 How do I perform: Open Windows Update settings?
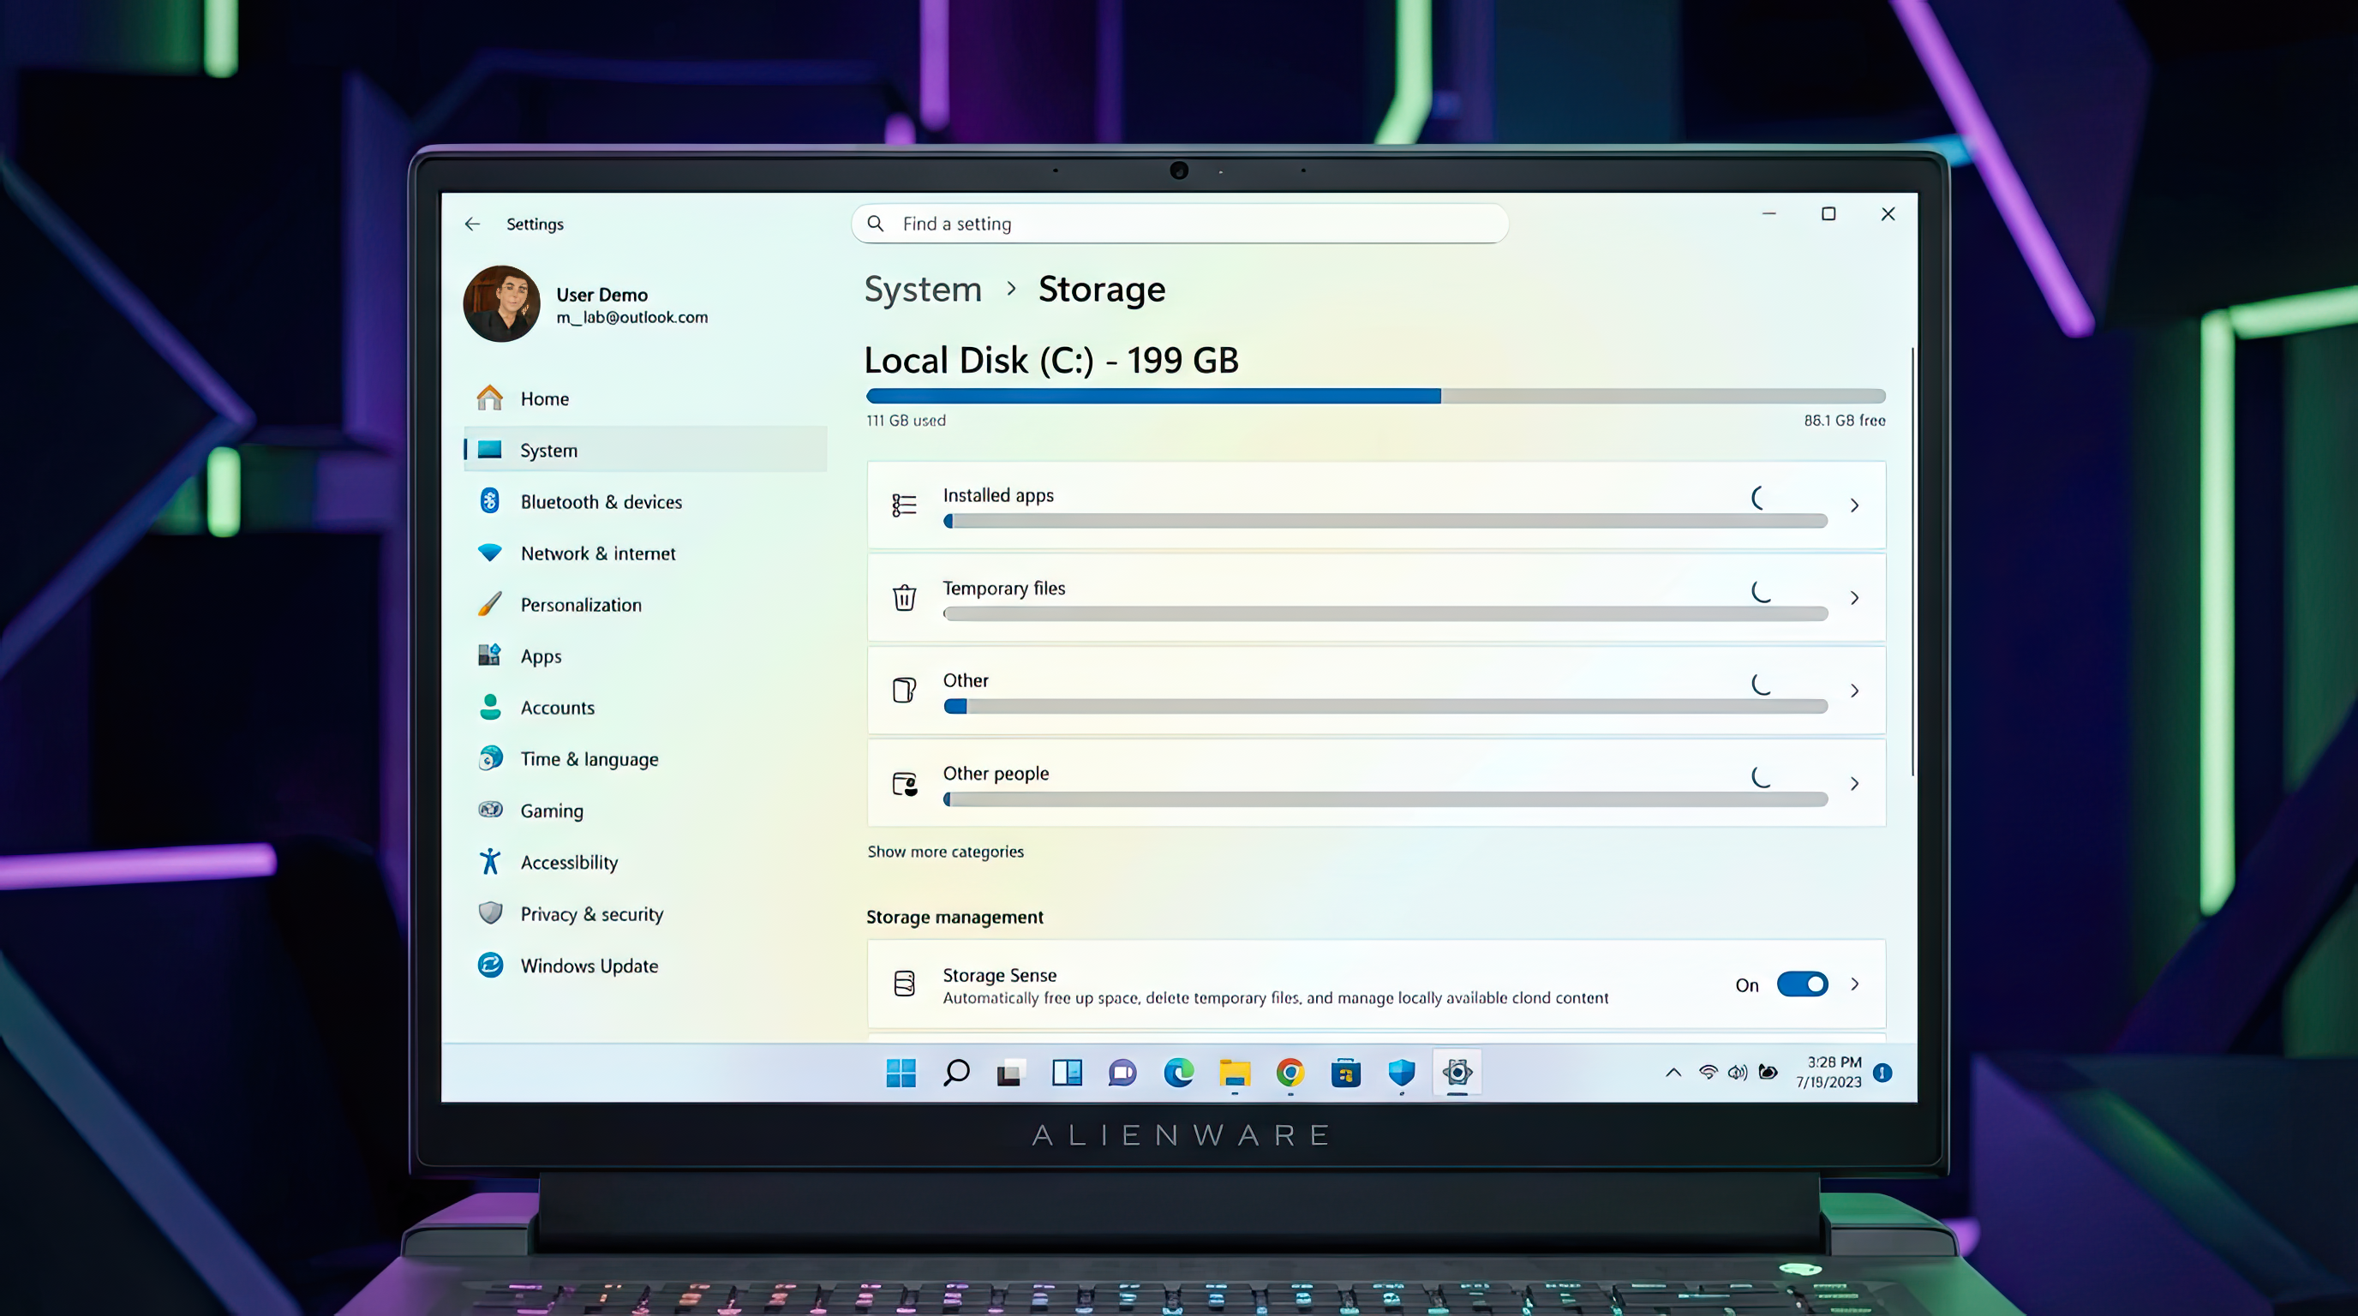[589, 966]
